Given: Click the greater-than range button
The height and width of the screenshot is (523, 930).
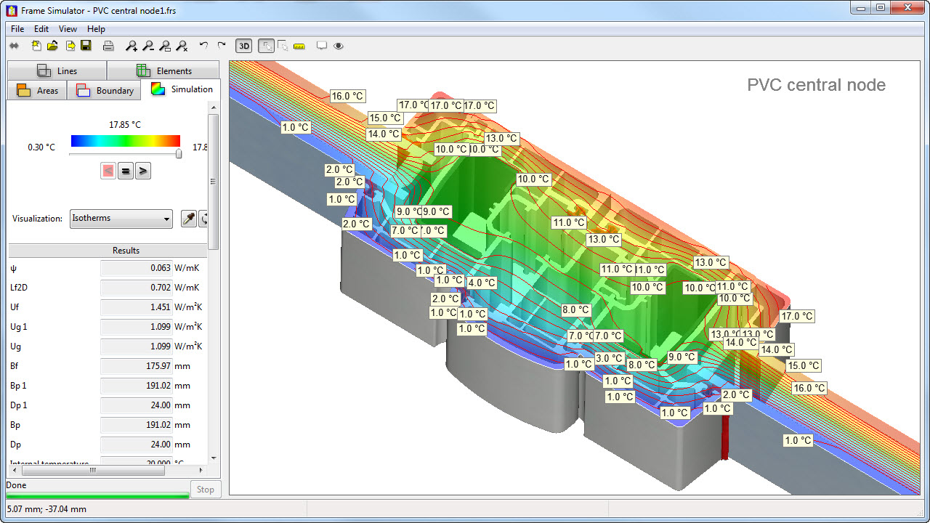Looking at the screenshot, I should pyautogui.click(x=143, y=171).
